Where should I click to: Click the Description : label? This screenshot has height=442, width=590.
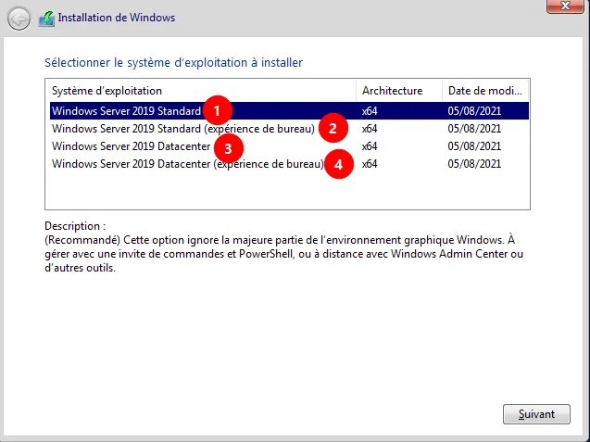click(x=75, y=226)
